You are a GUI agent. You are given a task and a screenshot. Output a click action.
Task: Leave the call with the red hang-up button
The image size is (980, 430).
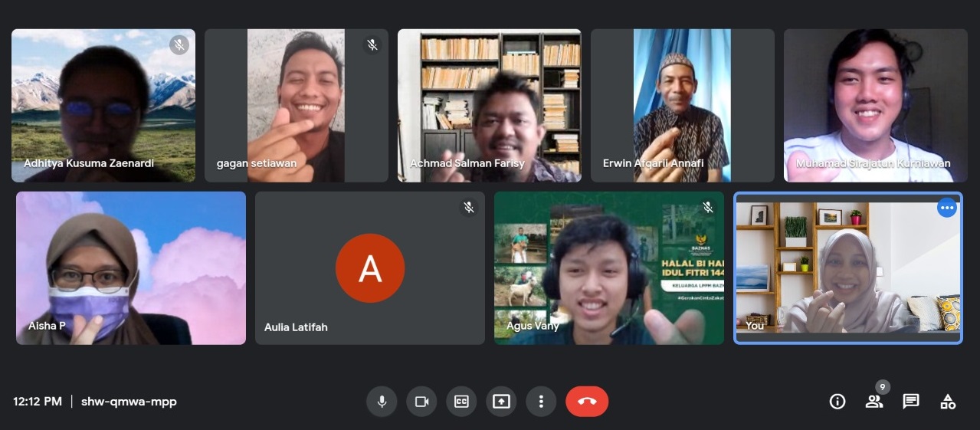tap(587, 402)
